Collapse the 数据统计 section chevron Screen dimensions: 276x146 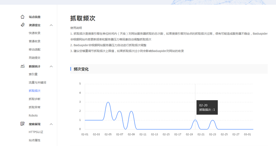[51, 66]
